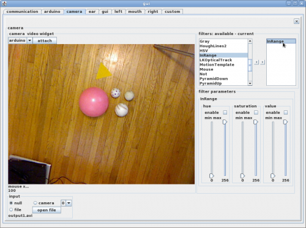Image resolution: width=306 pixels, height=228 pixels.
Task: Click the open file button
Action: [x=47, y=210]
